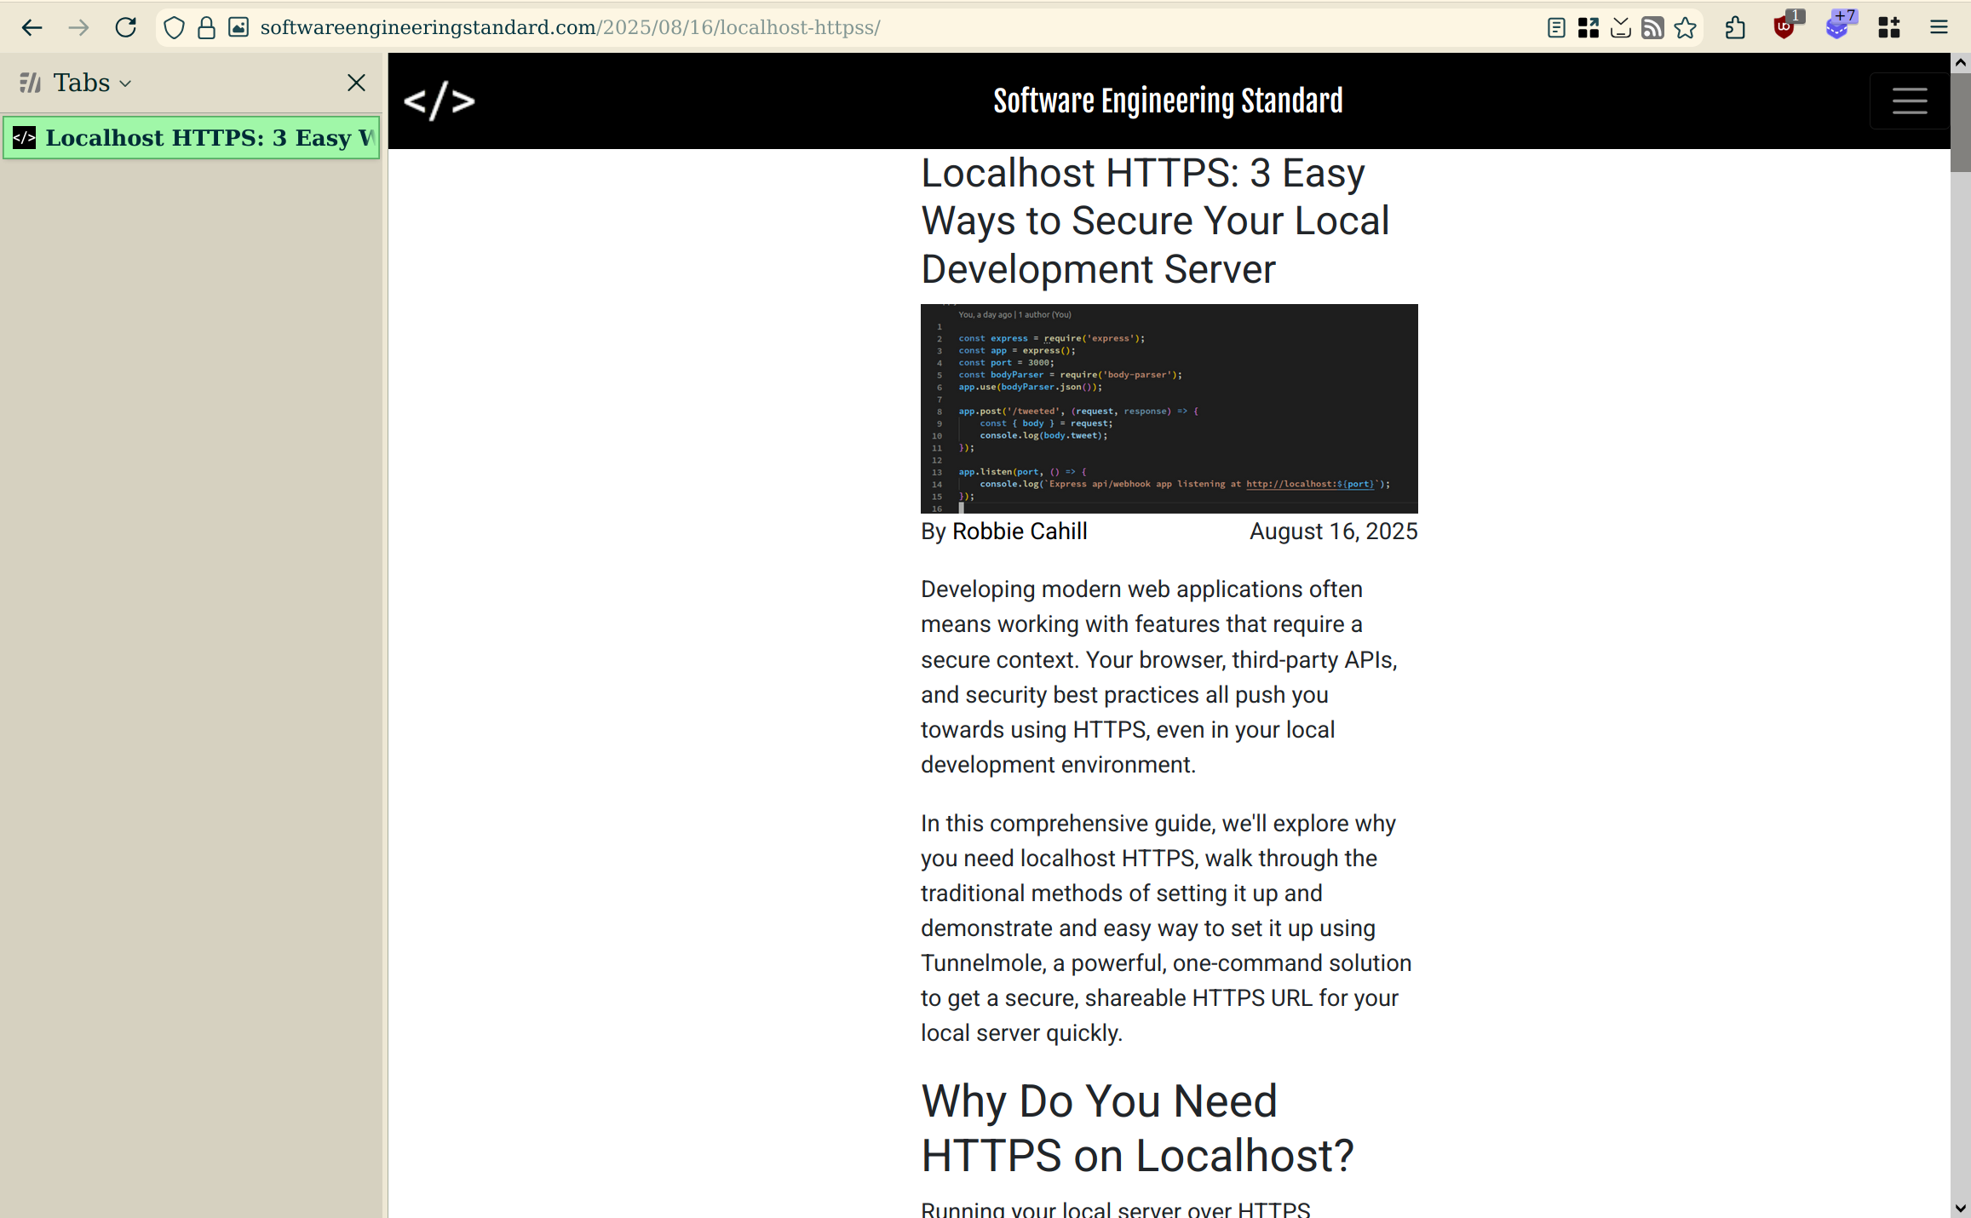Select the Localhost HTTPS tab in sidebar
Viewport: 1971px width, 1218px height.
pos(192,138)
